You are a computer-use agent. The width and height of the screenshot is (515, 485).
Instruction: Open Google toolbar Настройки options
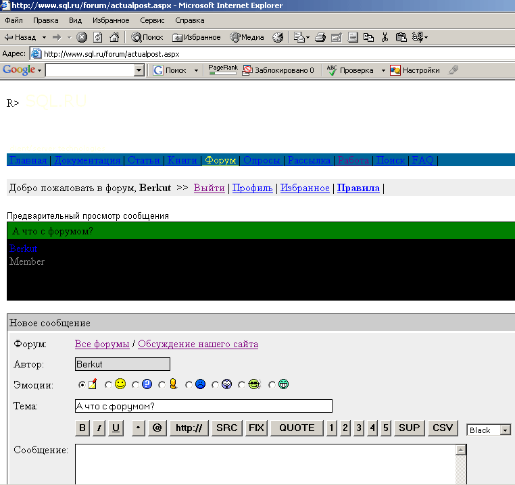pyautogui.click(x=415, y=70)
